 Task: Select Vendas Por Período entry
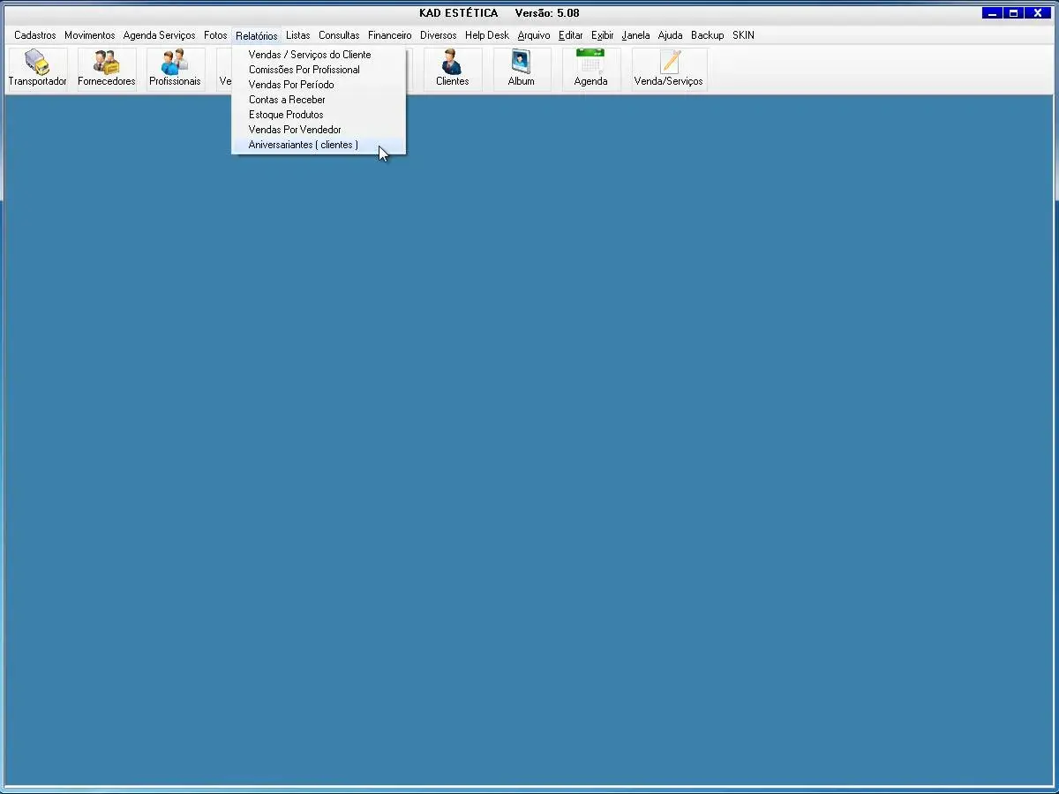290,85
